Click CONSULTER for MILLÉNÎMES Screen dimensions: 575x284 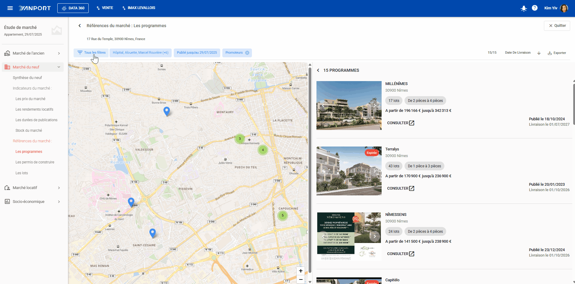pos(398,123)
